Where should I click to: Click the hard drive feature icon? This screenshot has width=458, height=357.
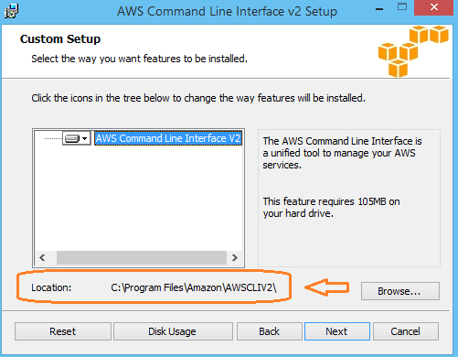tap(72, 138)
